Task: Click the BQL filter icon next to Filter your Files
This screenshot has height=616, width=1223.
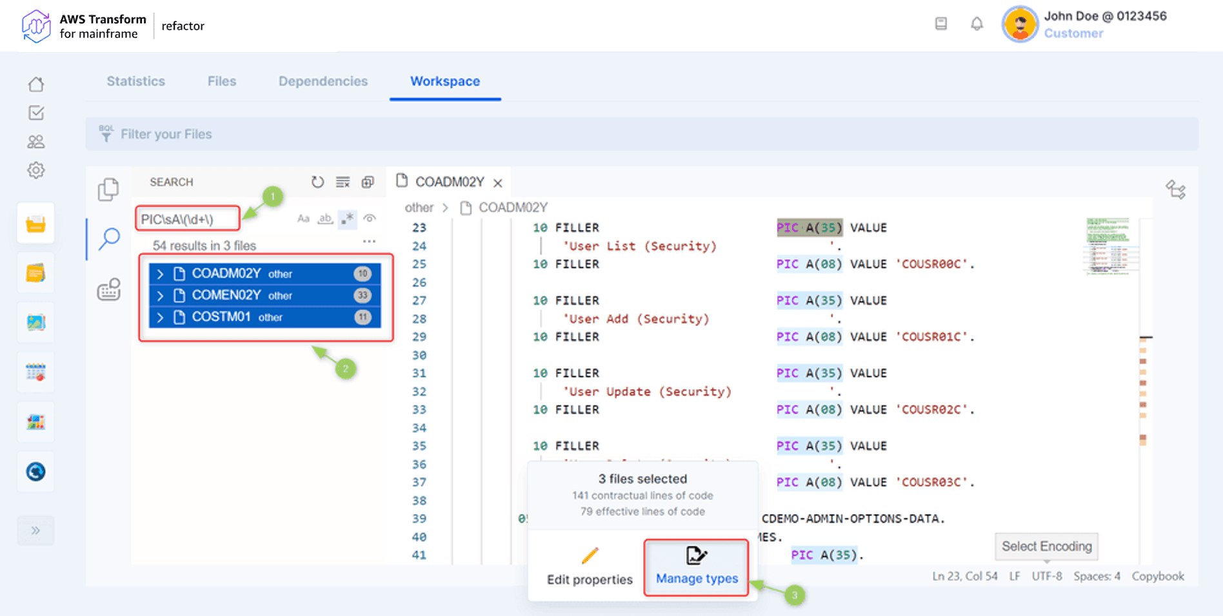Action: point(107,133)
